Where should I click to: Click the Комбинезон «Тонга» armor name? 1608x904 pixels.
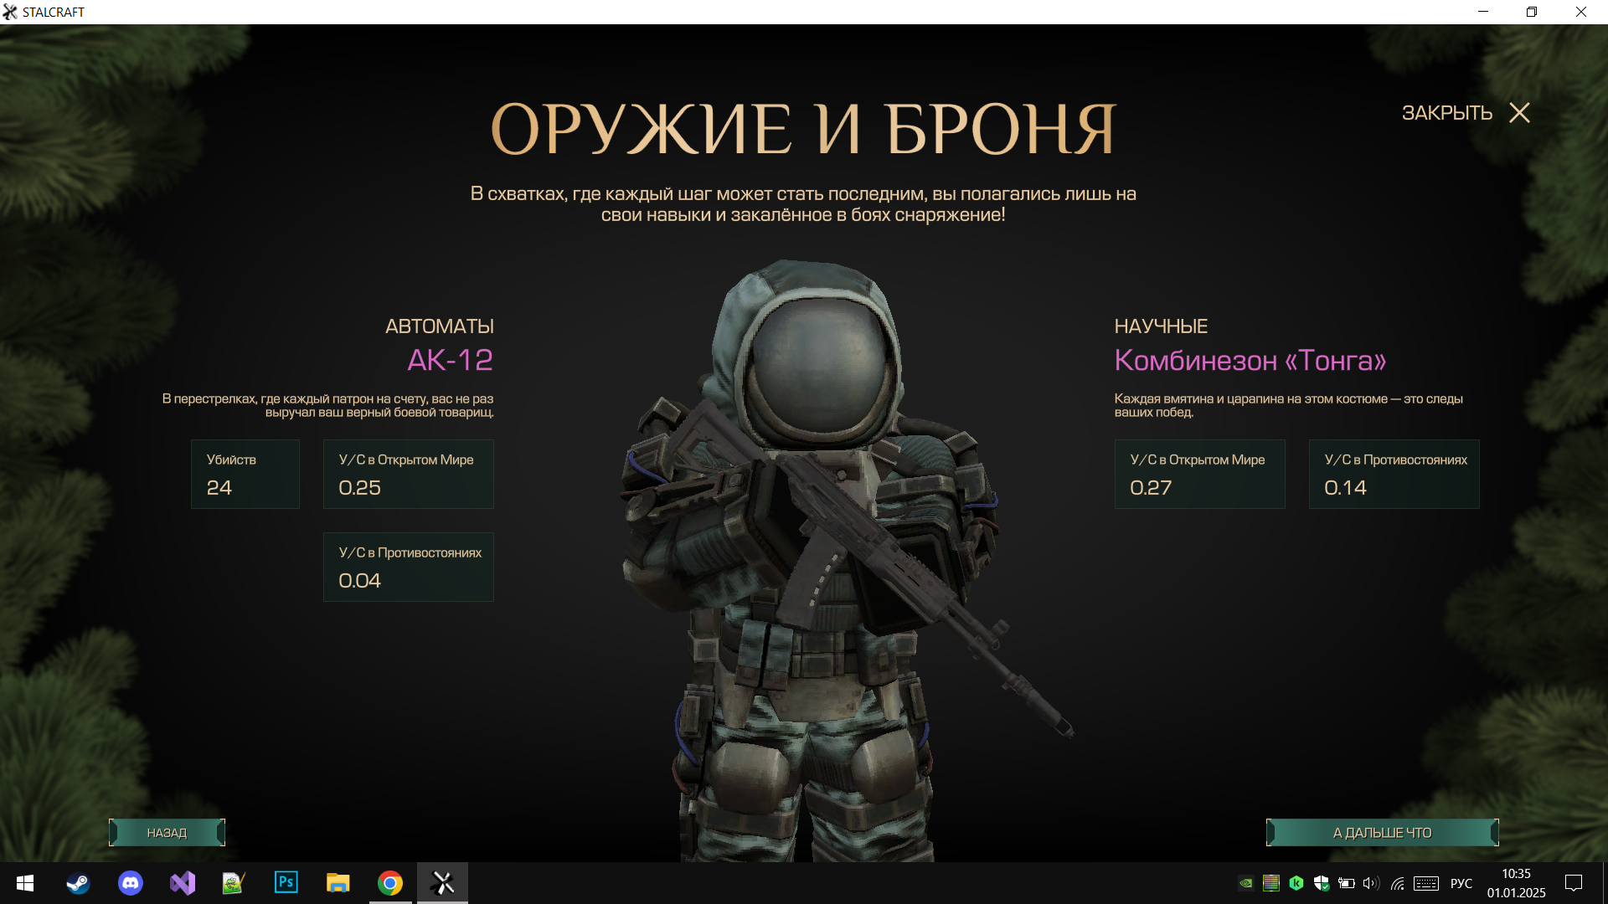pyautogui.click(x=1250, y=360)
